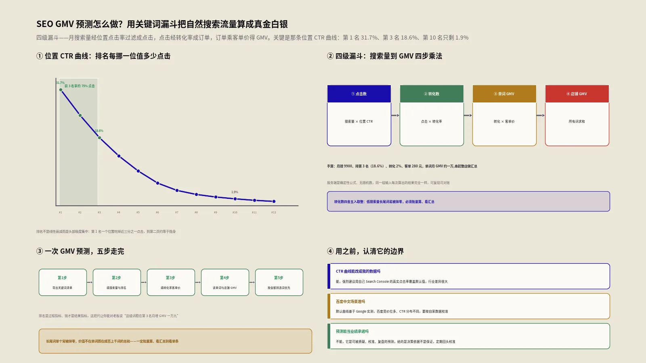Screen dimensions: 646x363
Task: Click the #4 axis tick label
Action: 119,212
